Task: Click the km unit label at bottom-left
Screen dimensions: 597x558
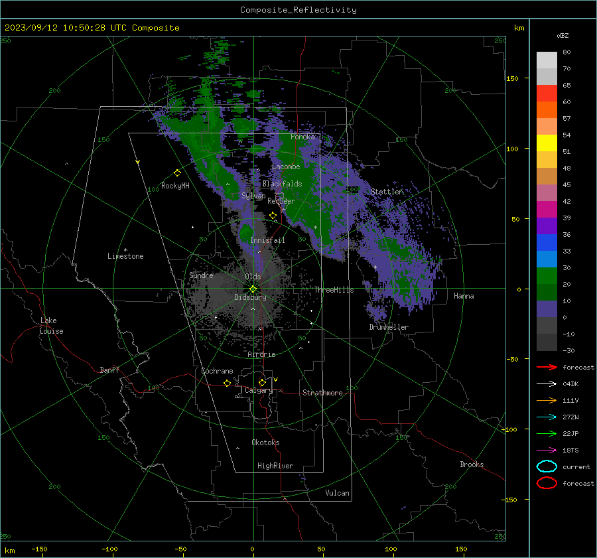Action: [9, 551]
